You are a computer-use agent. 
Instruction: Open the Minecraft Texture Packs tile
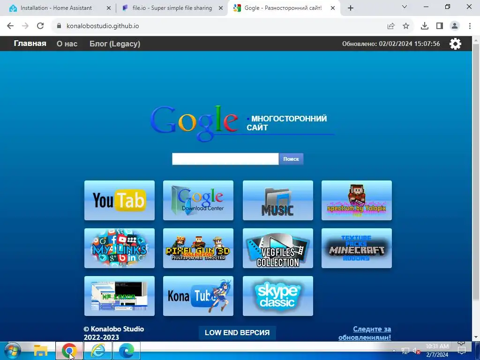tap(357, 248)
